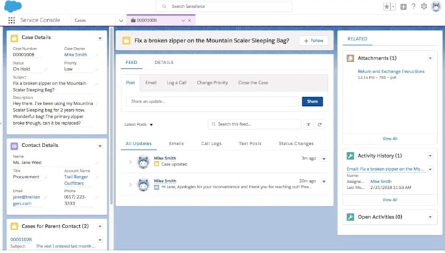Filter feed by Emails
Image resolution: width=445 pixels, height=253 pixels.
[176, 144]
